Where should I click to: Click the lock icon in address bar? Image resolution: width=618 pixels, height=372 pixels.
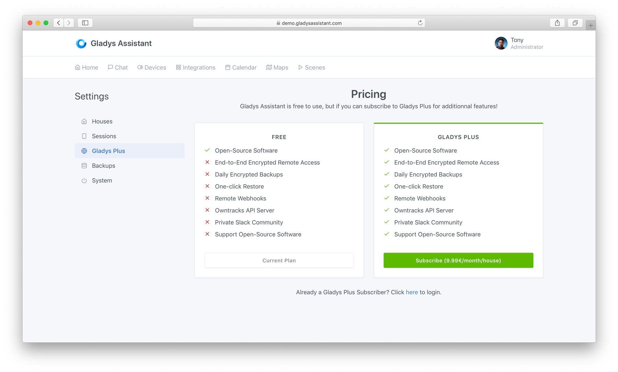[278, 23]
